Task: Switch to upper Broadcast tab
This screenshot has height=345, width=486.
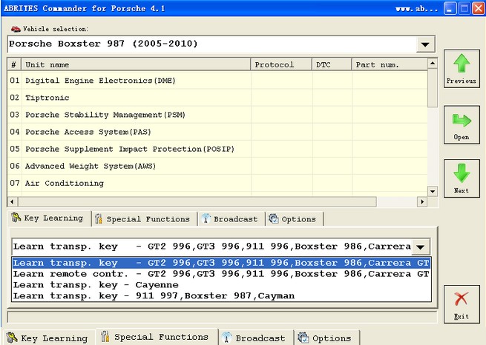Action: click(x=230, y=219)
